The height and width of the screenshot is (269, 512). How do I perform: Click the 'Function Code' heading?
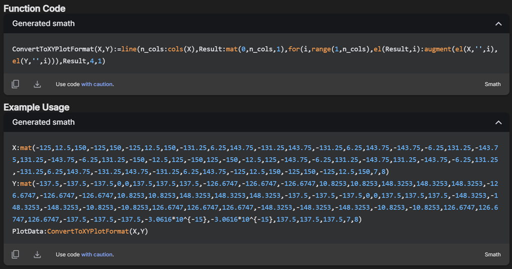(x=34, y=8)
